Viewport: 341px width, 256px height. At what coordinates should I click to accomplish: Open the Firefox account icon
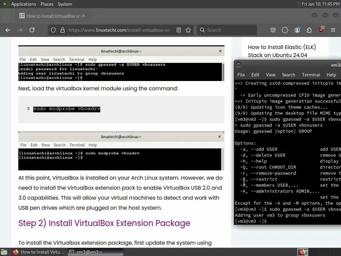tap(297, 30)
